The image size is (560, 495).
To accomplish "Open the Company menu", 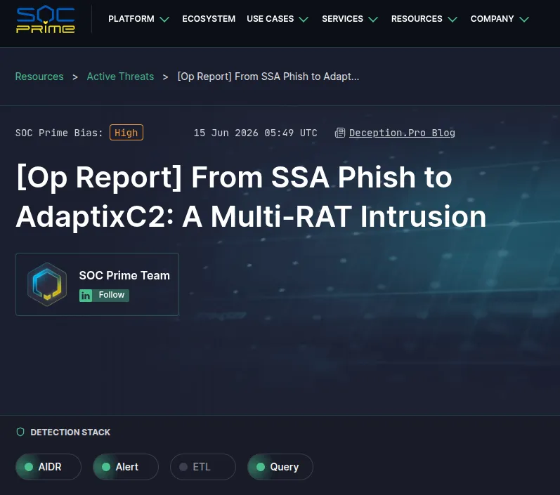I will point(492,19).
